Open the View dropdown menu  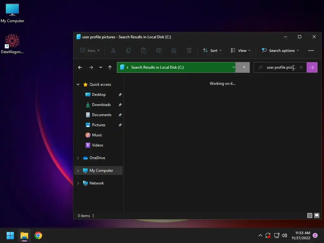pyautogui.click(x=241, y=50)
